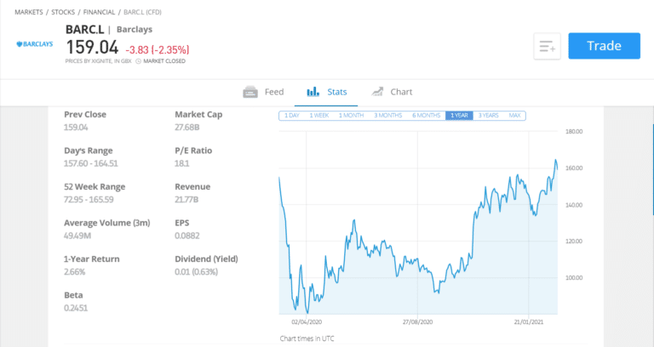This screenshot has width=654, height=347.
Task: Select the 1 MONTH chart range
Action: pos(351,116)
